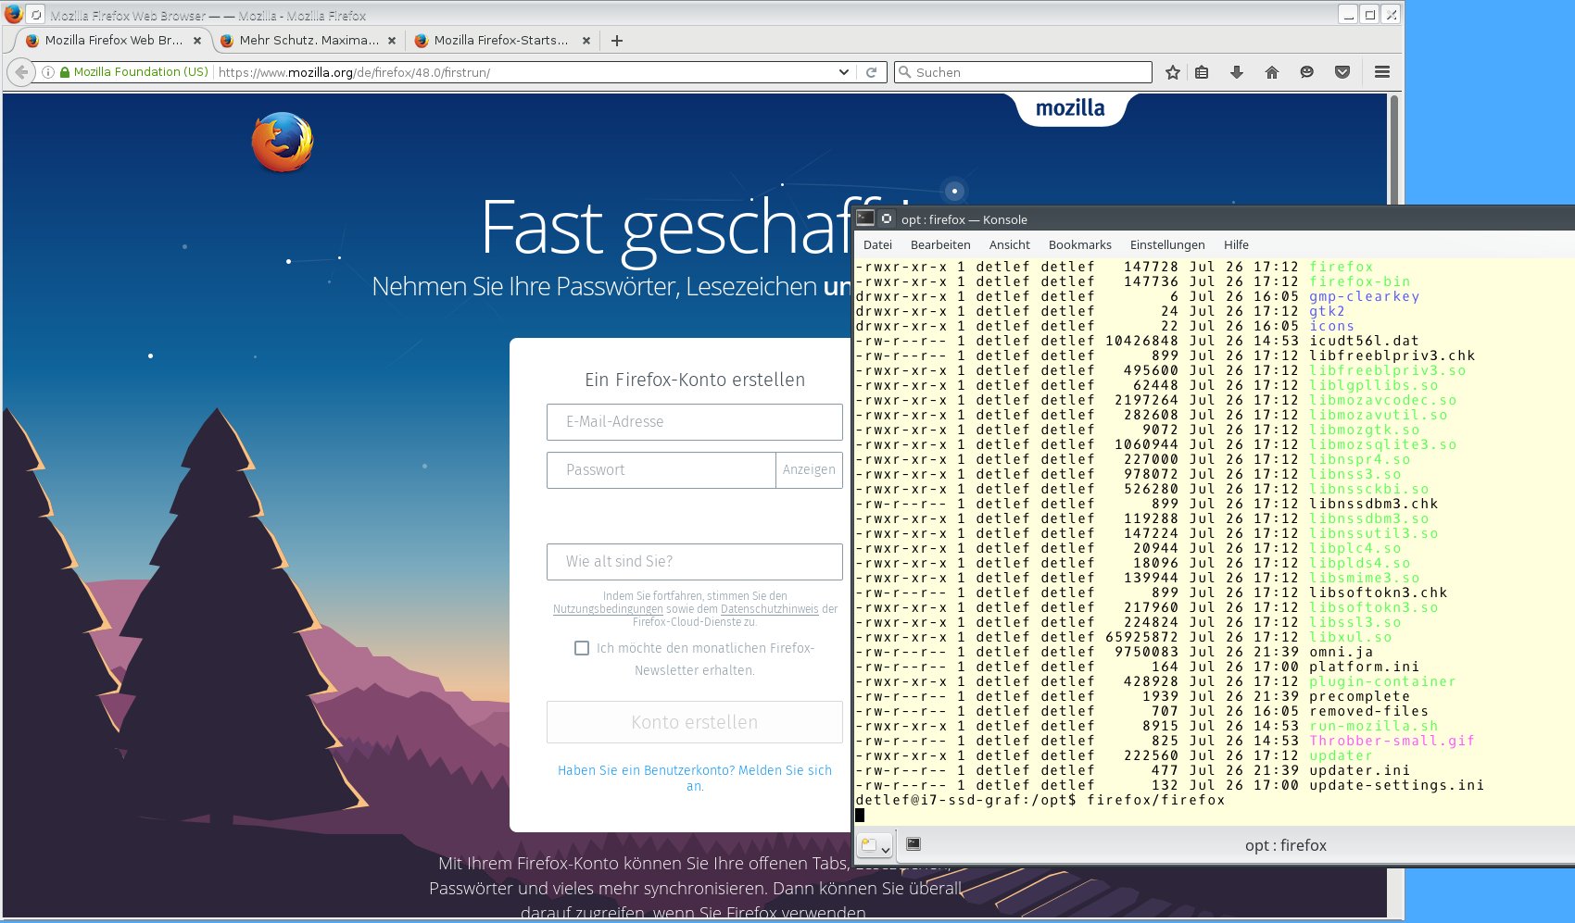The height and width of the screenshot is (923, 1575).
Task: Enable the monthly Firefox newsletter checkbox
Action: (x=582, y=648)
